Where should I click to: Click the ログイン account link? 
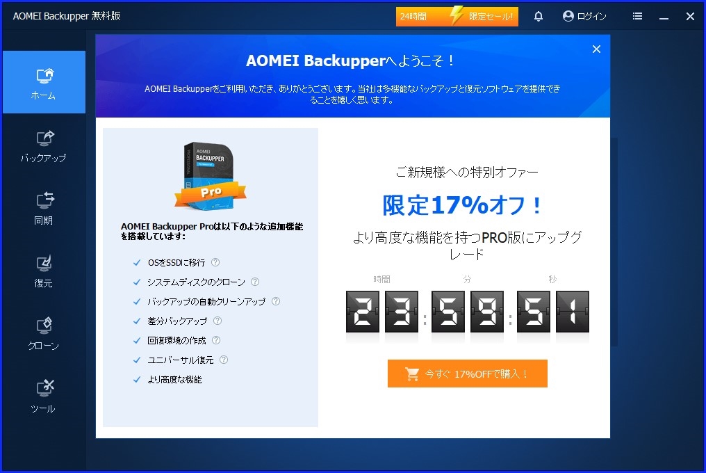(x=584, y=16)
